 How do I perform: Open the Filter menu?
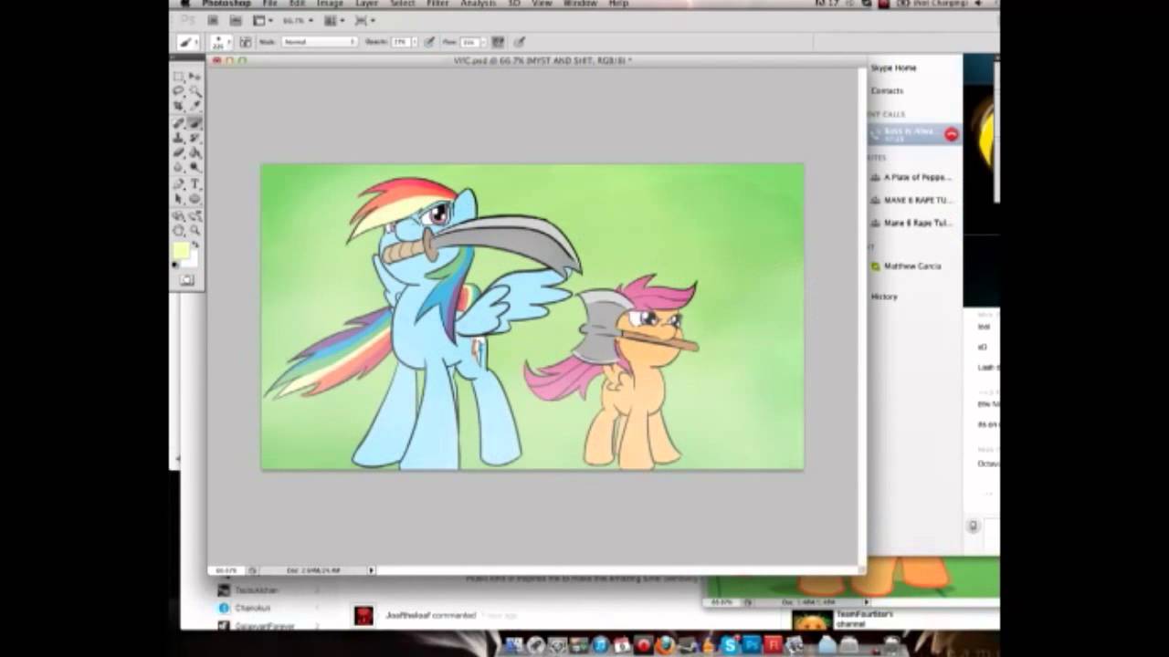pyautogui.click(x=437, y=4)
